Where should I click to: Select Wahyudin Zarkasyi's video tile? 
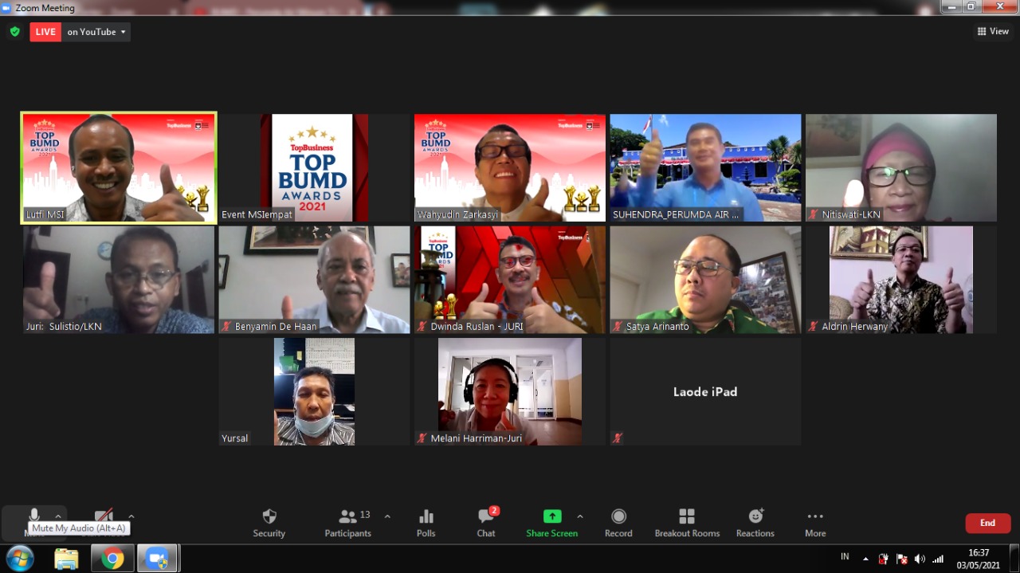coord(510,167)
